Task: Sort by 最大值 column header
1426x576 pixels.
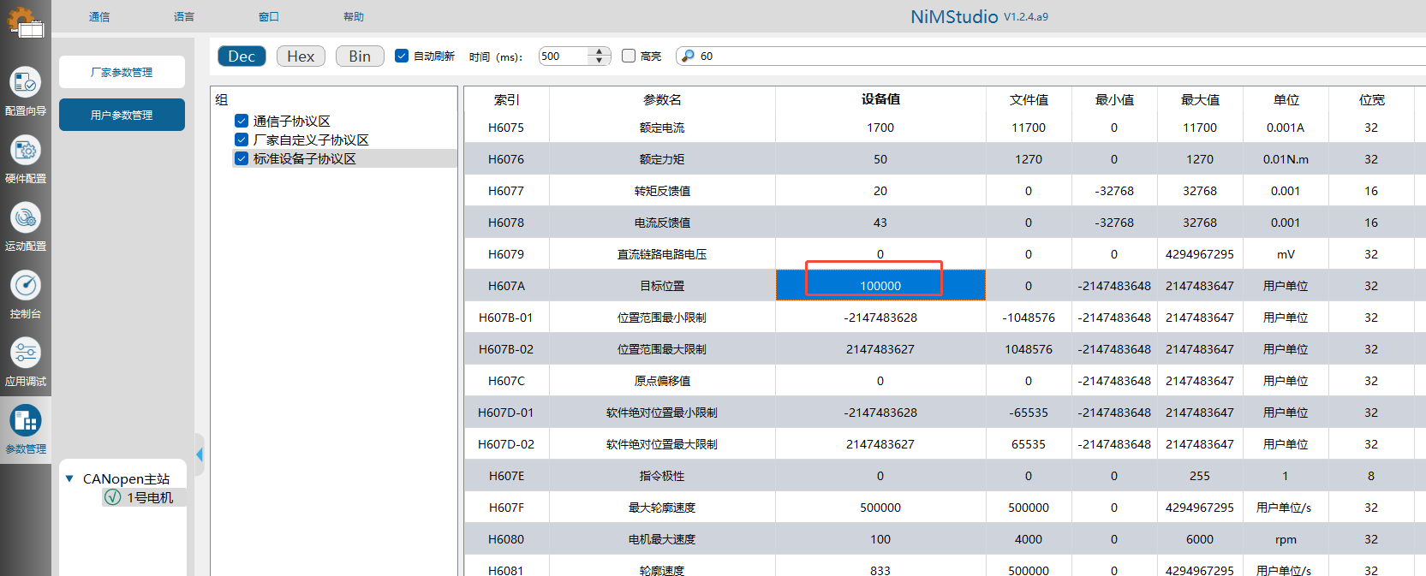Action: tap(1200, 99)
